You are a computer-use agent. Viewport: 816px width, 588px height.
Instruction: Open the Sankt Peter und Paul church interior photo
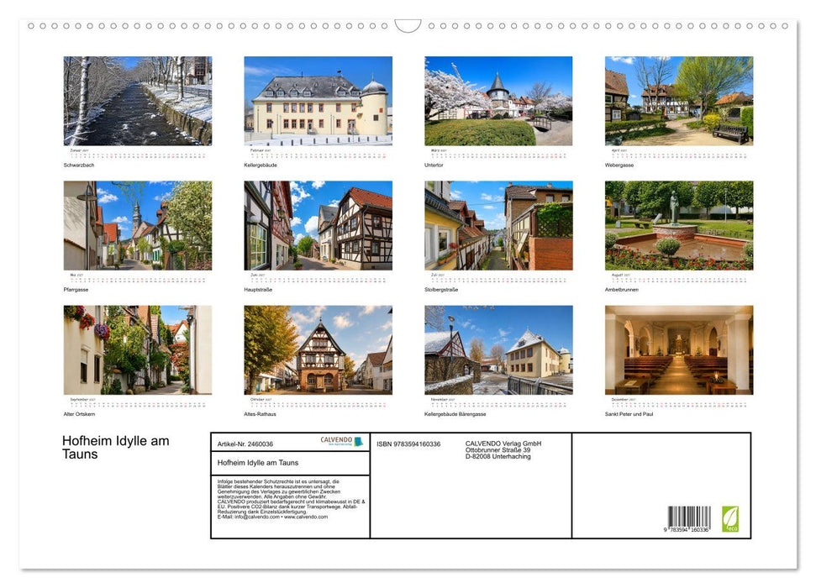(679, 349)
